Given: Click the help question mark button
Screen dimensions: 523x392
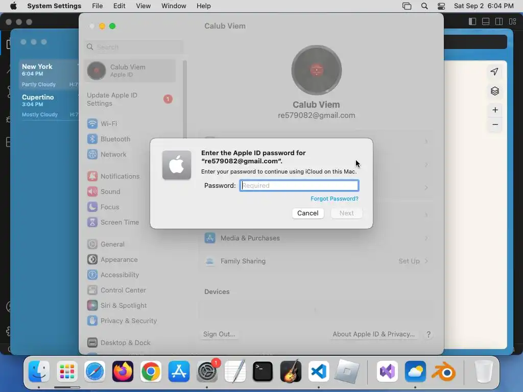Looking at the screenshot, I should click(x=429, y=334).
